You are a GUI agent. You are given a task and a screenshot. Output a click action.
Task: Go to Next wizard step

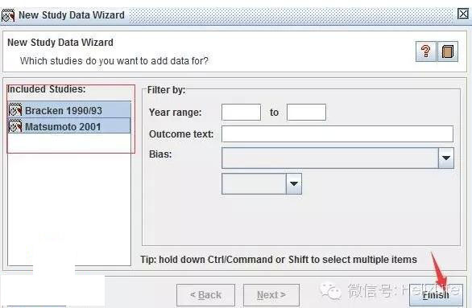point(271,295)
